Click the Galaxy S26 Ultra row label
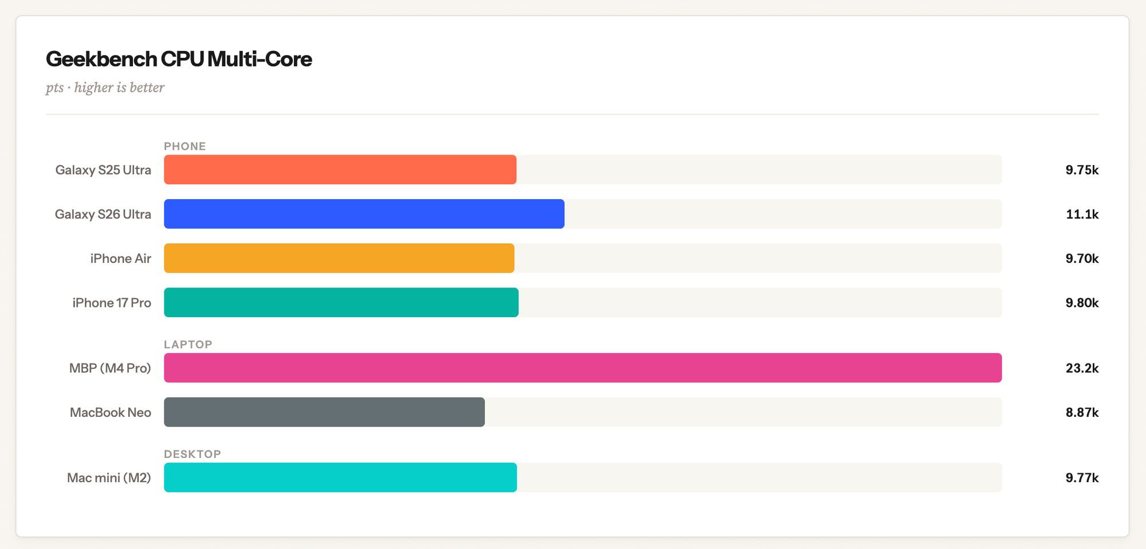Viewport: 1146px width, 549px height. tap(103, 214)
